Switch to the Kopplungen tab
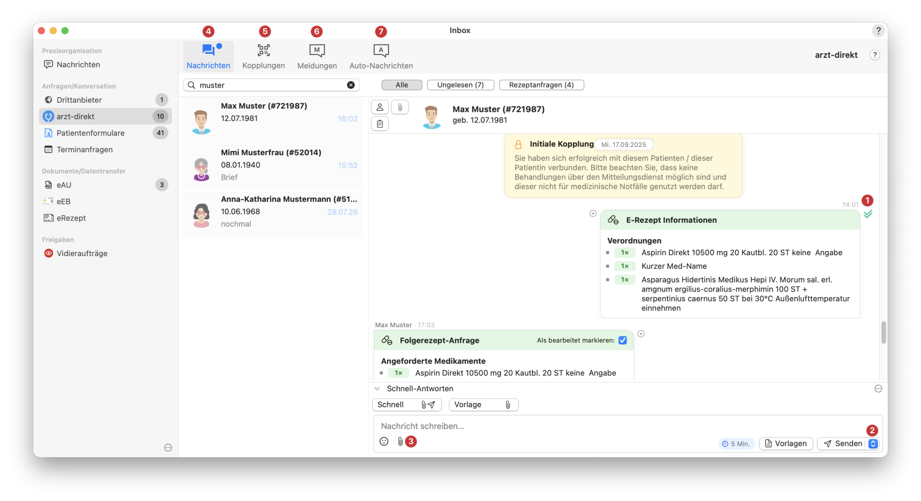 coord(264,57)
